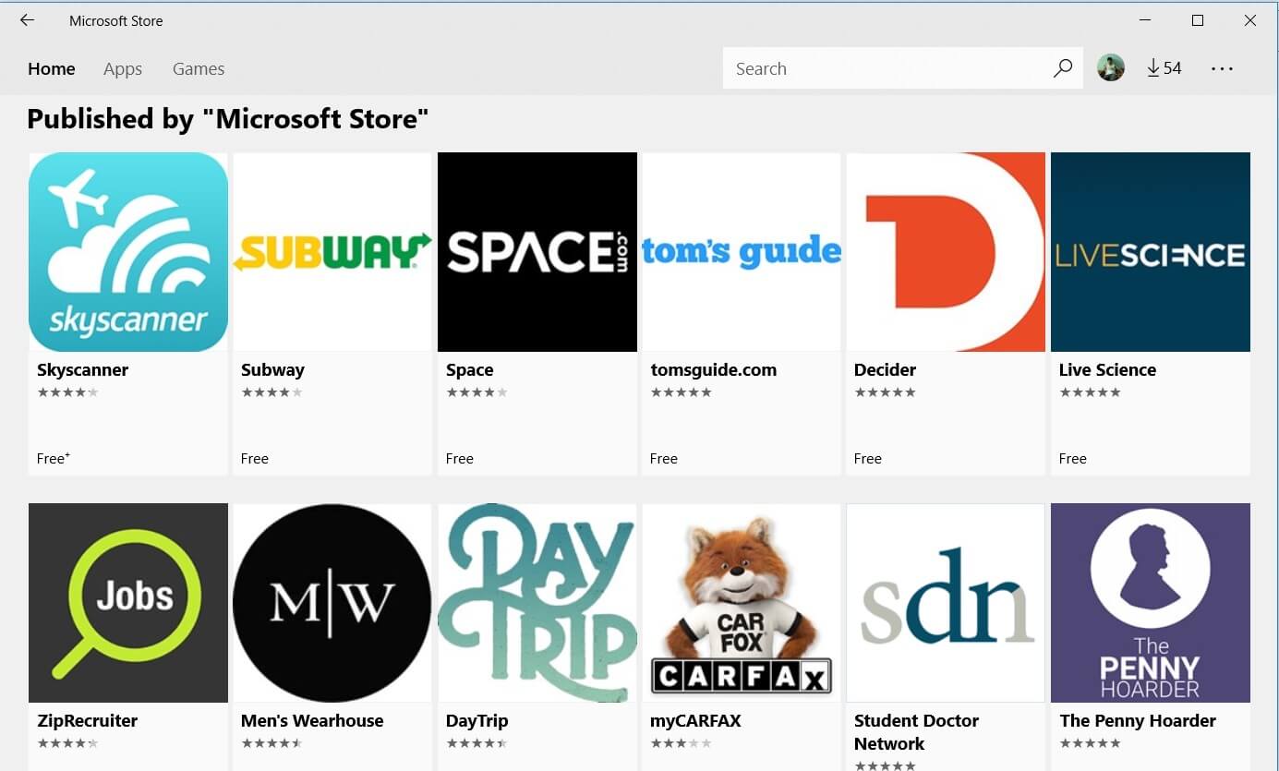Click the Free price under Subway
This screenshot has width=1279, height=771.
[x=255, y=458]
